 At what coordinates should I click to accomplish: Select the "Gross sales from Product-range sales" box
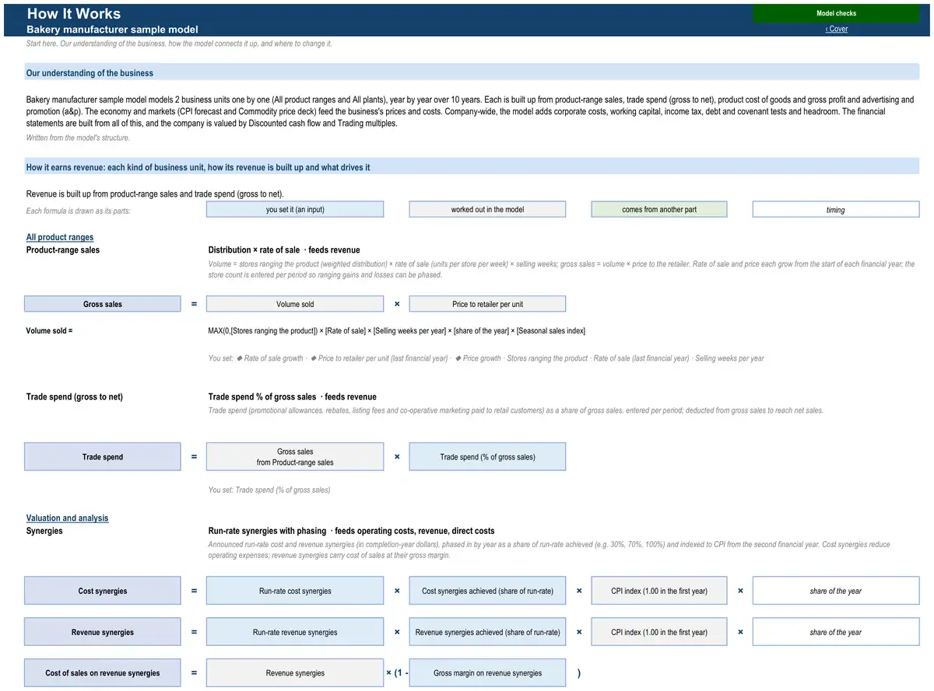click(295, 456)
